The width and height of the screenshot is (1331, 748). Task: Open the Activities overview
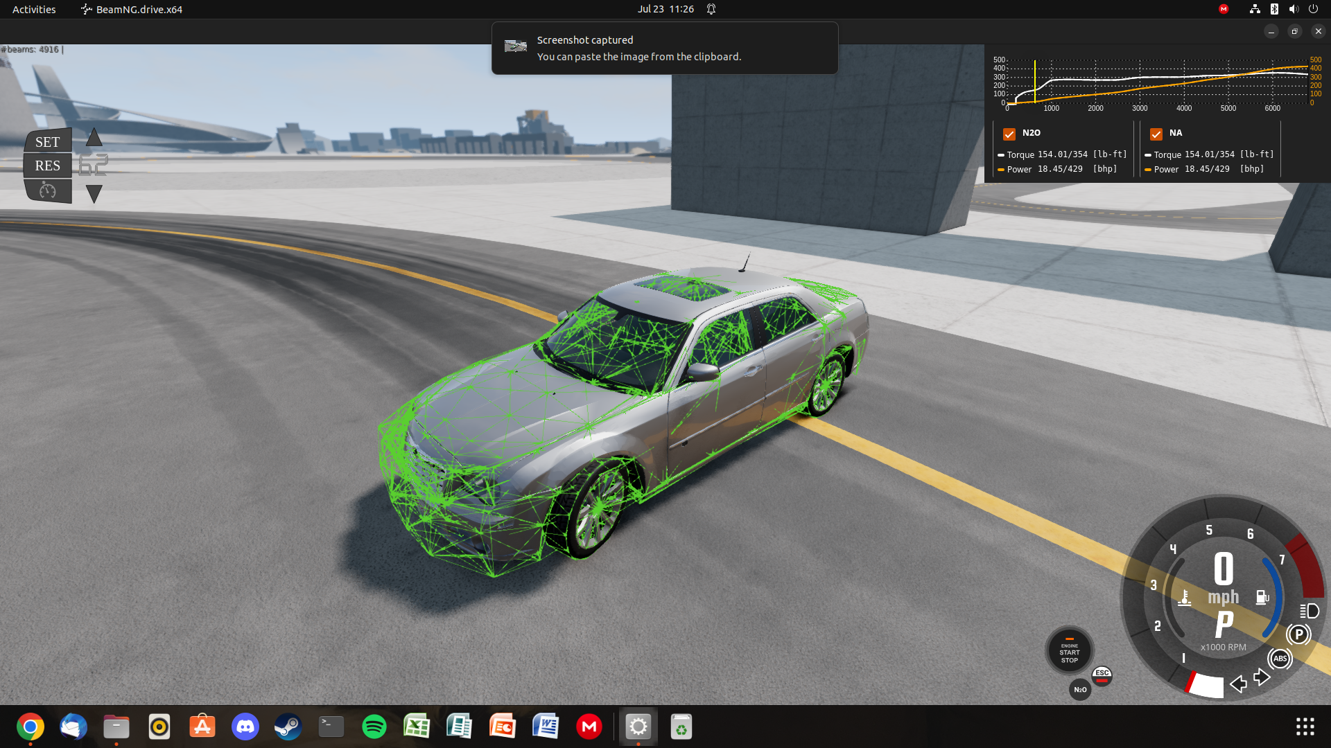click(34, 9)
